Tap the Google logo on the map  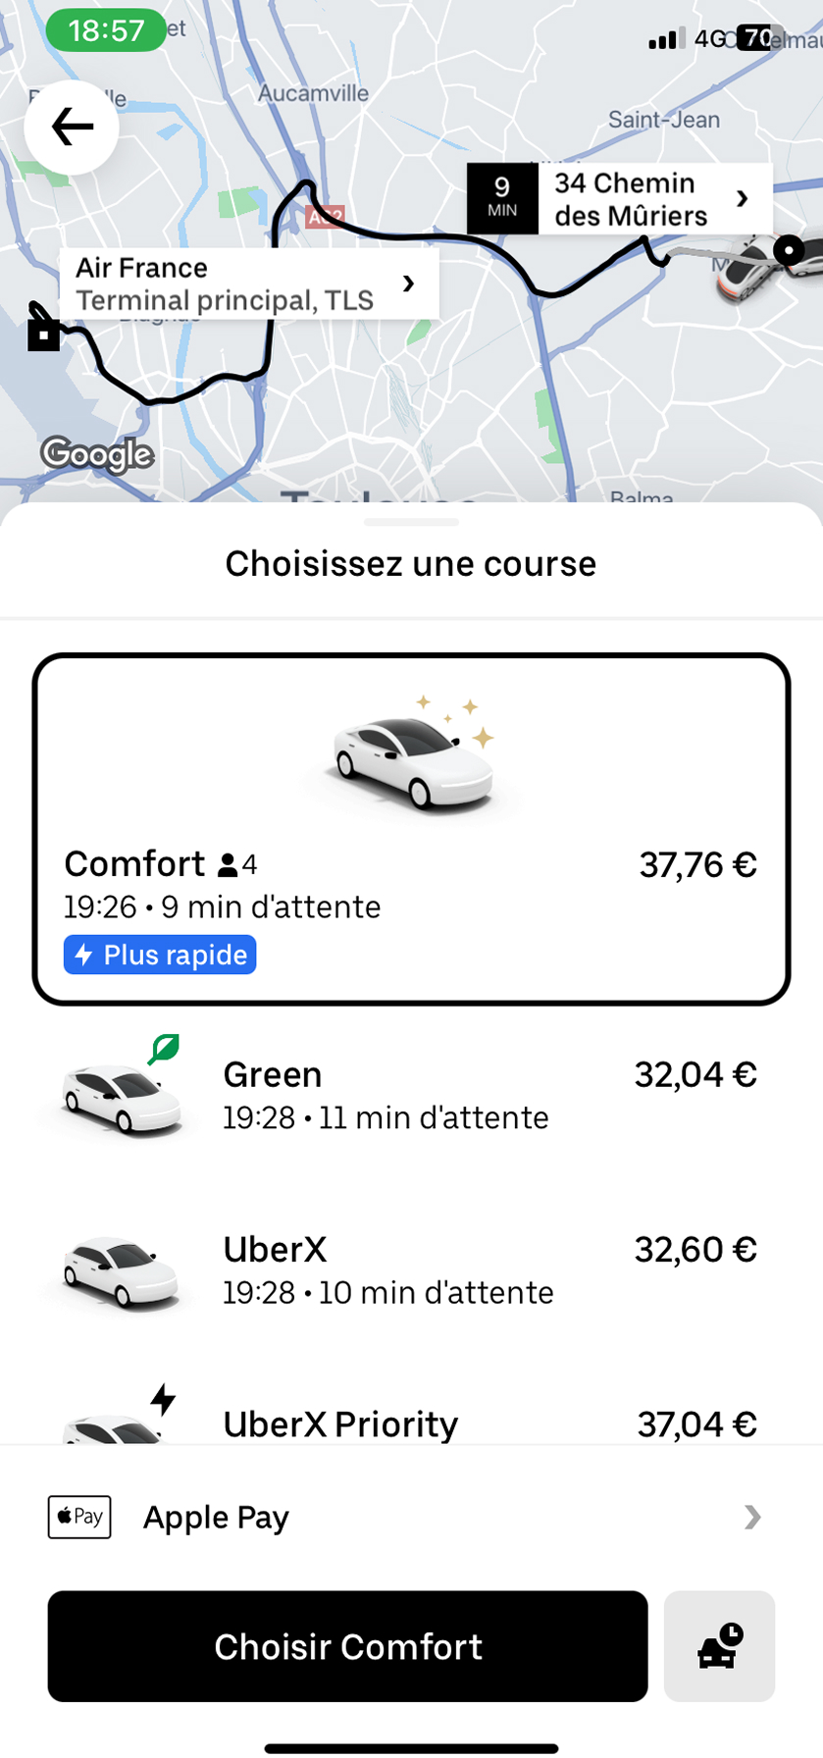97,454
